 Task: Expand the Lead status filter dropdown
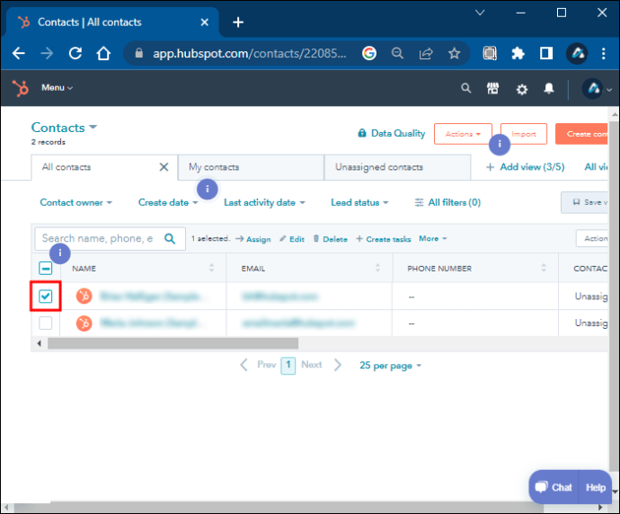(x=359, y=202)
